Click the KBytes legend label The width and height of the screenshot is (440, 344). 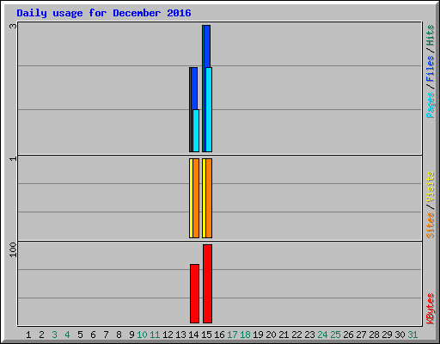pyautogui.click(x=430, y=309)
